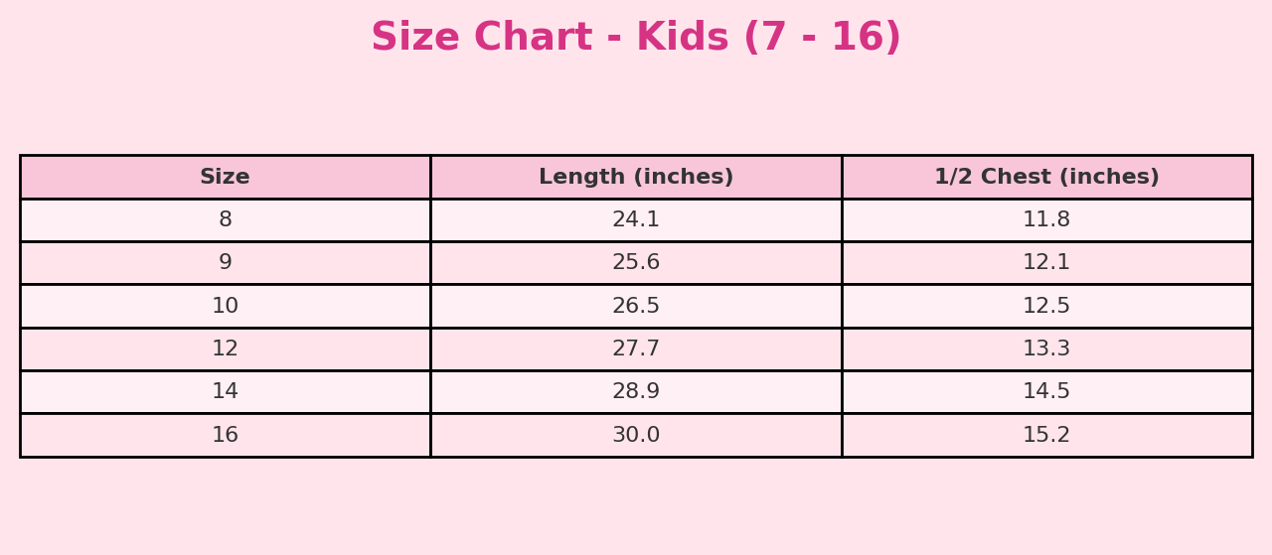The height and width of the screenshot is (555, 1272).
Task: Select the 25.6 length value
Action: tap(636, 263)
